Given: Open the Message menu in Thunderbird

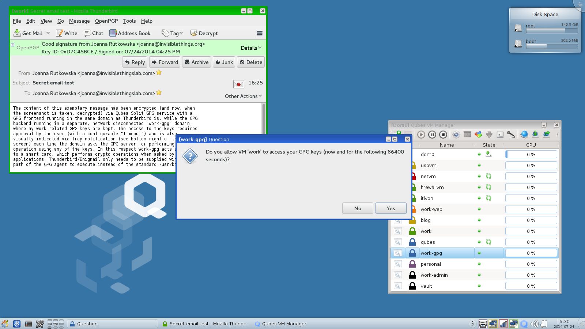Looking at the screenshot, I should (x=79, y=21).
